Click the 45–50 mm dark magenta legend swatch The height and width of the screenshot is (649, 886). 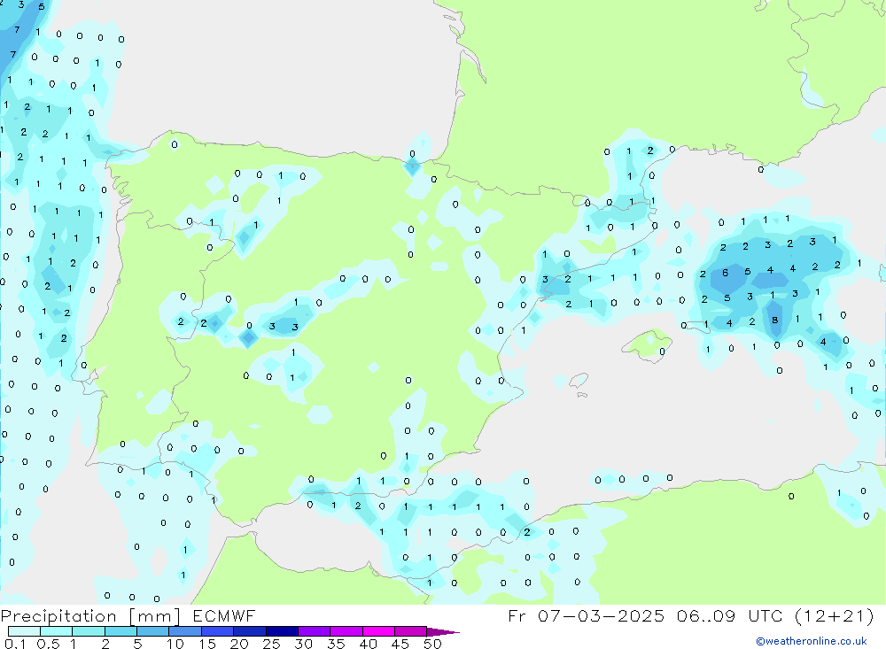pos(411,631)
